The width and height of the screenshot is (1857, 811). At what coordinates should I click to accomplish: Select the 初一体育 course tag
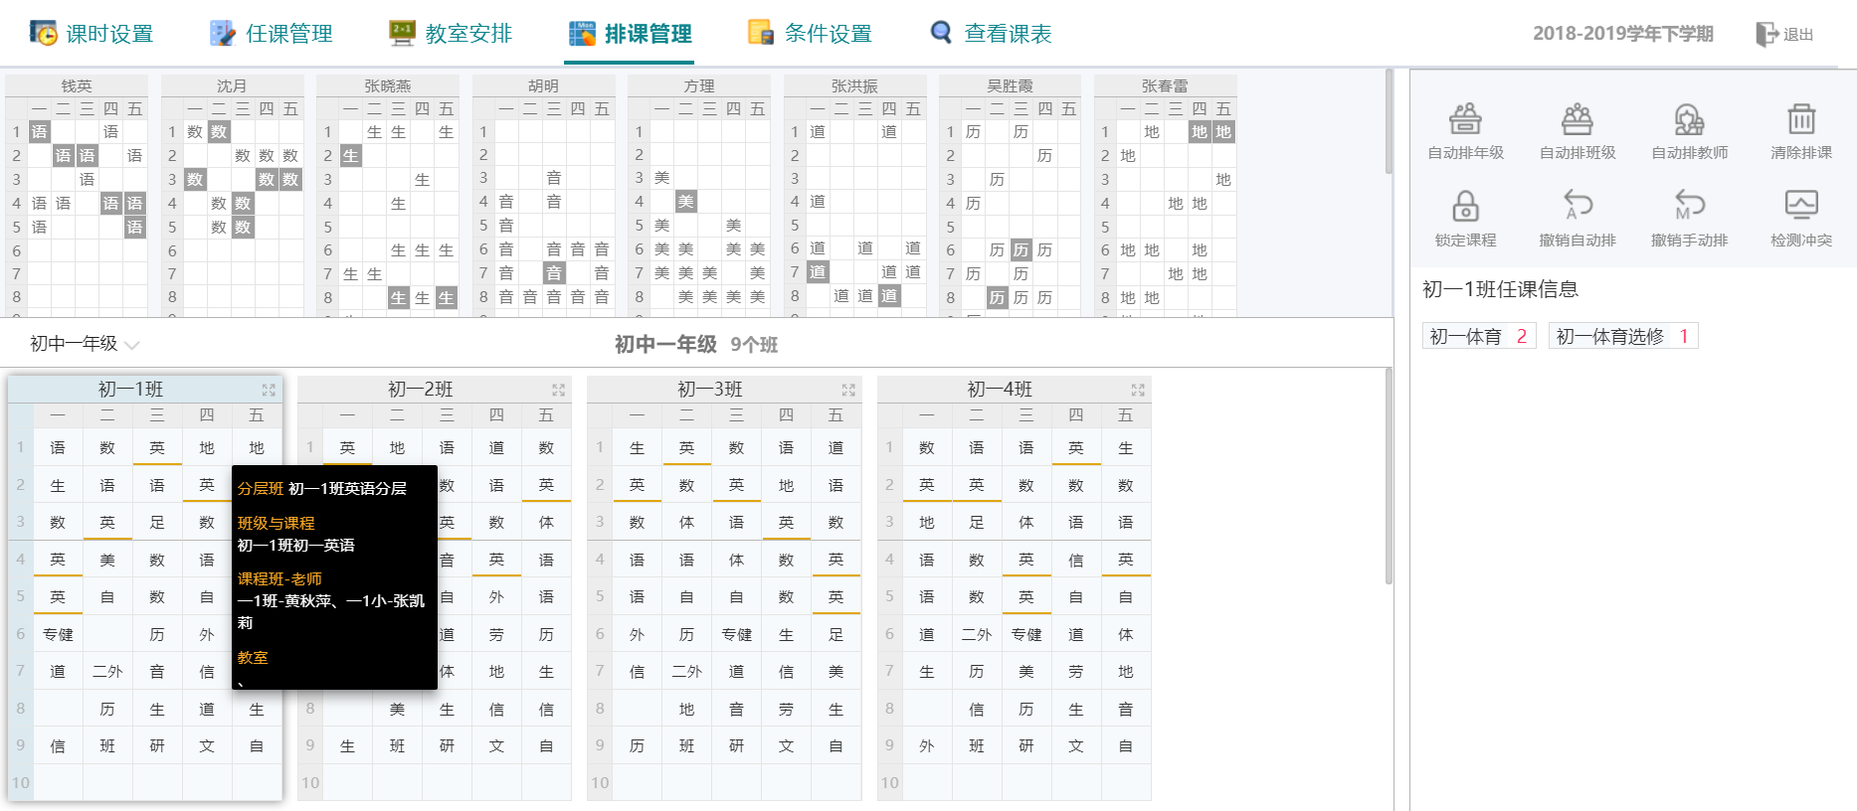coord(1479,337)
